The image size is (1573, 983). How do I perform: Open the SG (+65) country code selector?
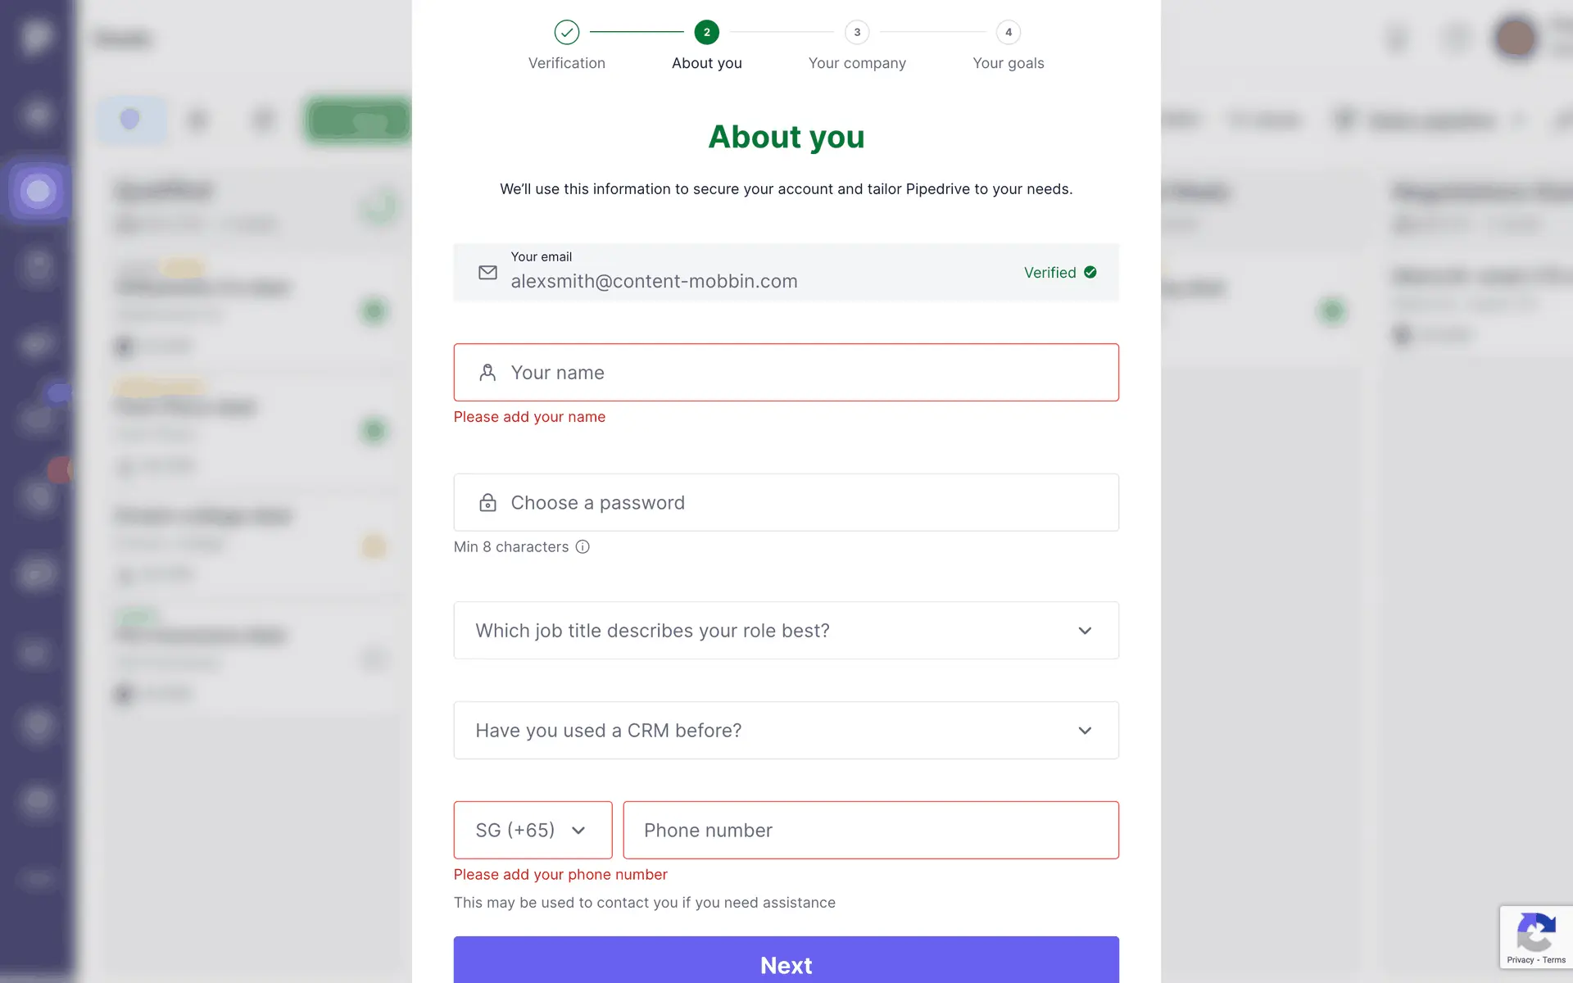pos(533,831)
